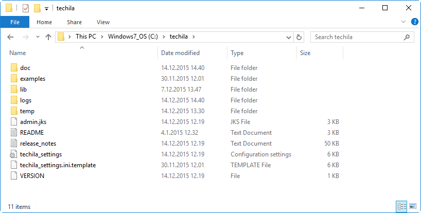Go up one folder level
421x213 pixels.
point(48,37)
